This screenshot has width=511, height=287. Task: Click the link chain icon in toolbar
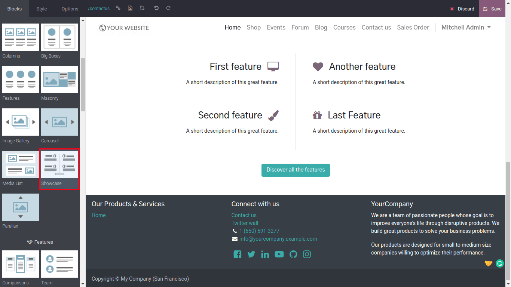[118, 8]
